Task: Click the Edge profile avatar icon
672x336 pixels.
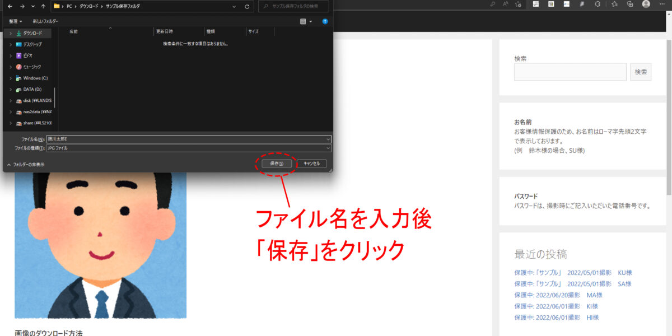Action: point(645,4)
